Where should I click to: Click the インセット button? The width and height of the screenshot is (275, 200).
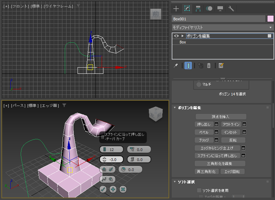coord(231,132)
